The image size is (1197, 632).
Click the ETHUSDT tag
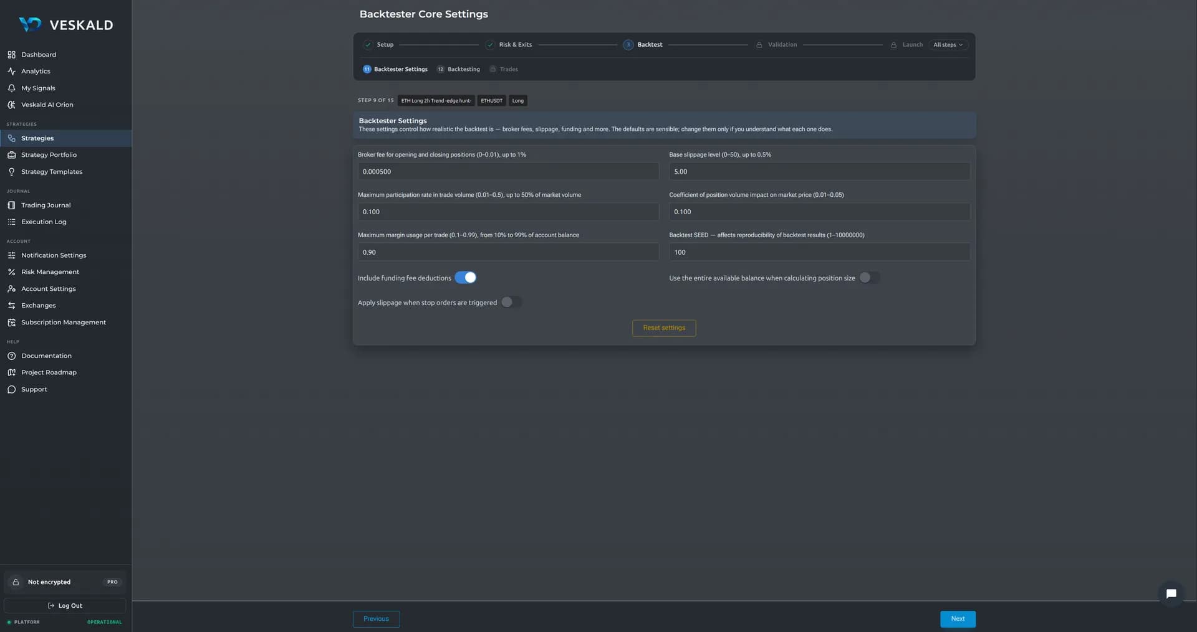coord(491,101)
